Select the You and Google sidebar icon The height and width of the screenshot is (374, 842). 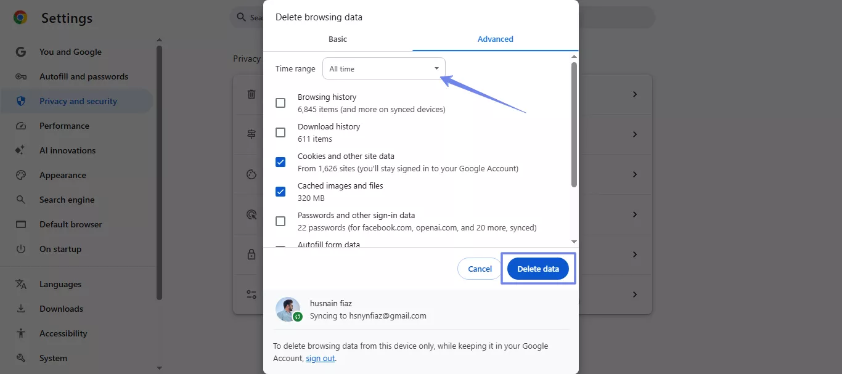20,52
